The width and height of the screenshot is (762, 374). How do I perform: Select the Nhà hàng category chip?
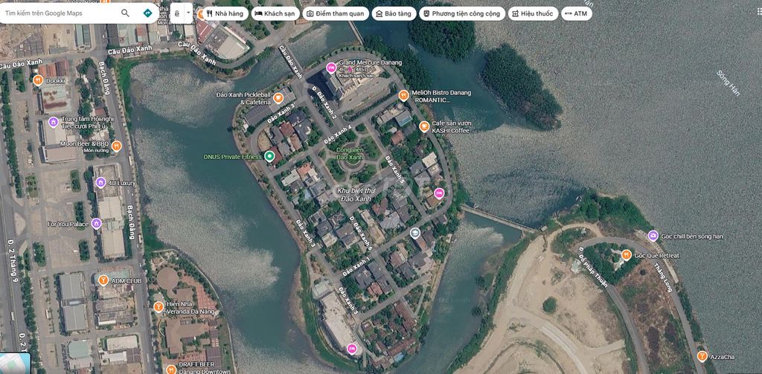pos(225,13)
